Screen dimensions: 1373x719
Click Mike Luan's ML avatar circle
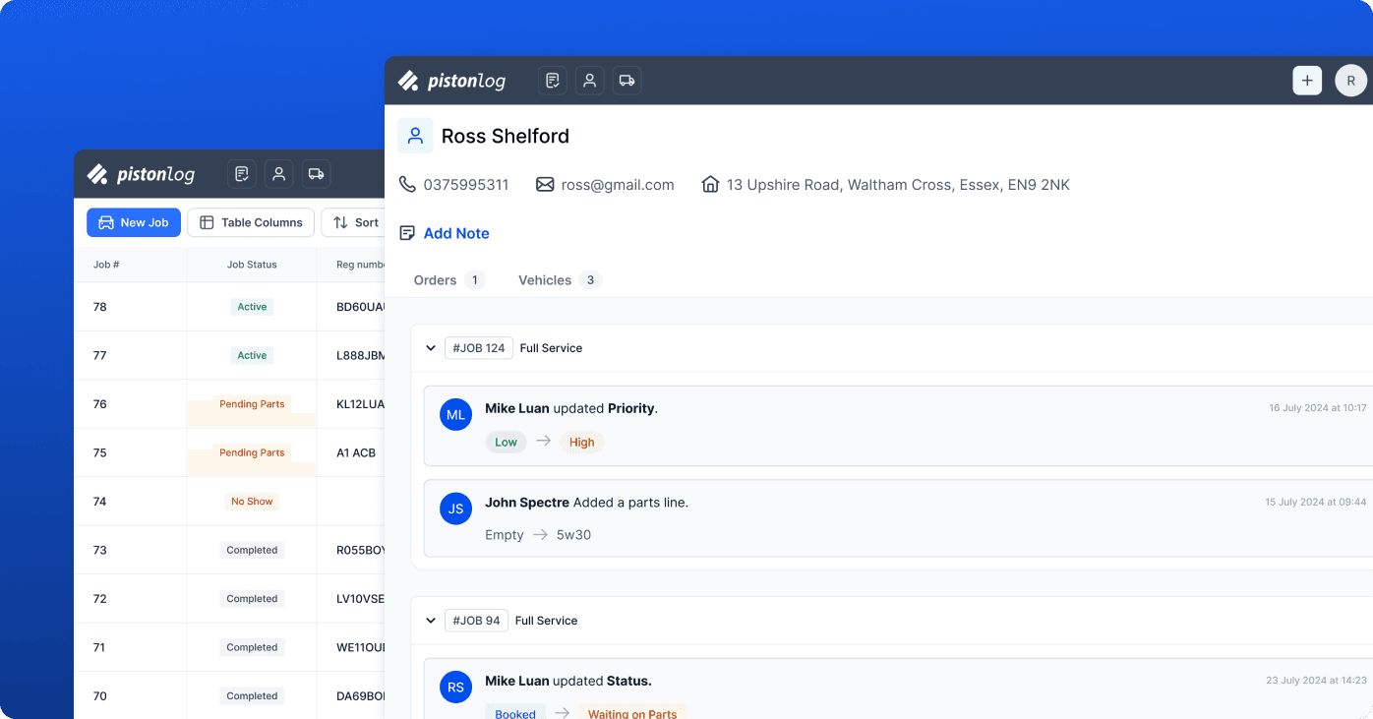[455, 414]
